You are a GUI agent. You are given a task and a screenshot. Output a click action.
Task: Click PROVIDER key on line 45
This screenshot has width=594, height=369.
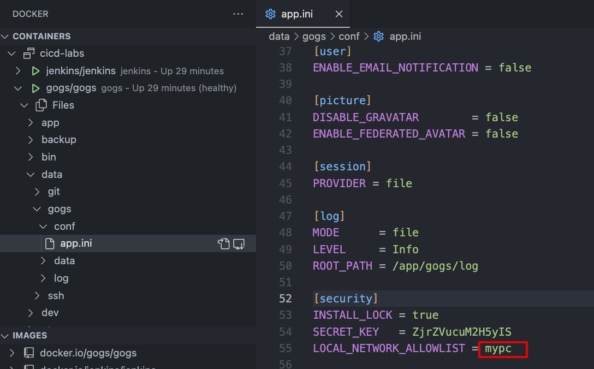[x=340, y=183]
